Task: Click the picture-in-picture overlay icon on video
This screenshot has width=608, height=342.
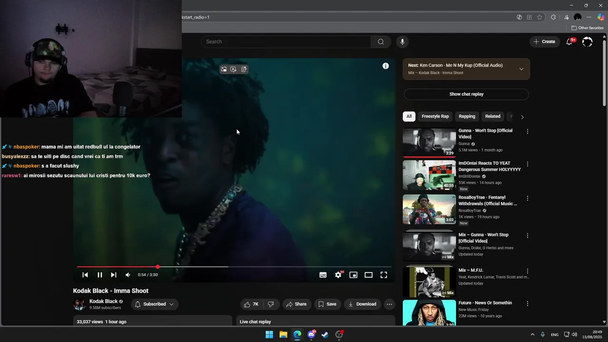Action: coord(224,69)
